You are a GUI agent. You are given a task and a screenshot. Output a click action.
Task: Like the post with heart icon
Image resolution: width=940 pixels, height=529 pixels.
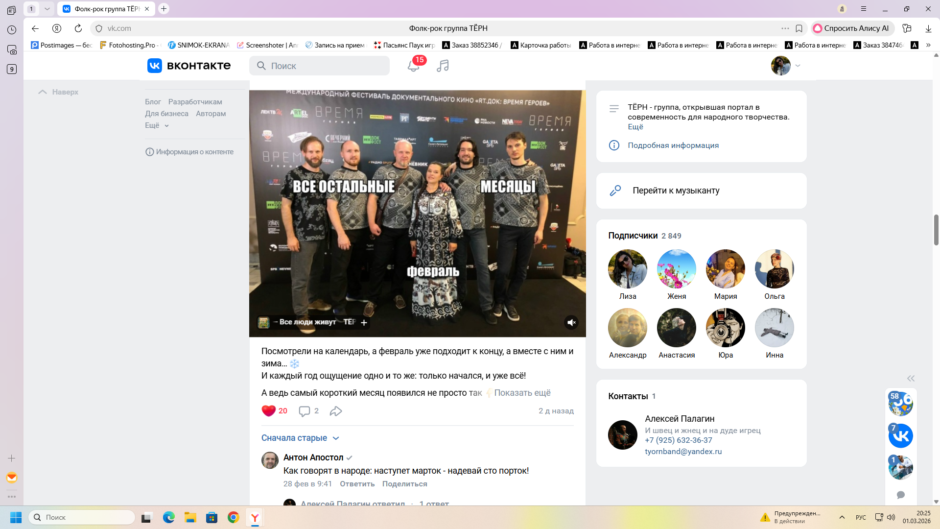click(268, 411)
